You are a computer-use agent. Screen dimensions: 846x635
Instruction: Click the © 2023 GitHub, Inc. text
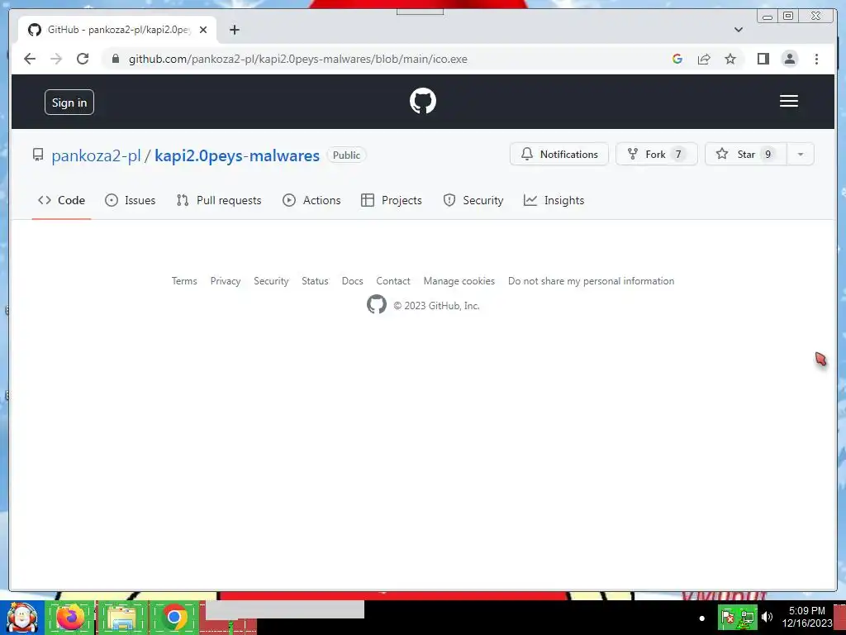point(436,306)
